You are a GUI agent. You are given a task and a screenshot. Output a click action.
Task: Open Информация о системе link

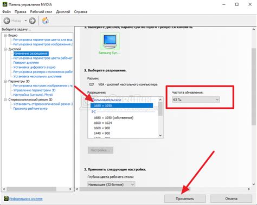(x=26, y=199)
